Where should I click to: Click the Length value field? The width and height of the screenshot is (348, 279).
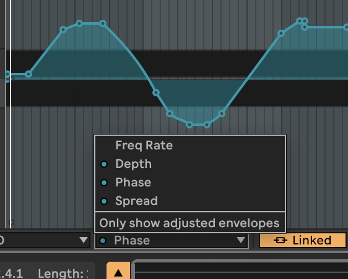tap(63, 273)
